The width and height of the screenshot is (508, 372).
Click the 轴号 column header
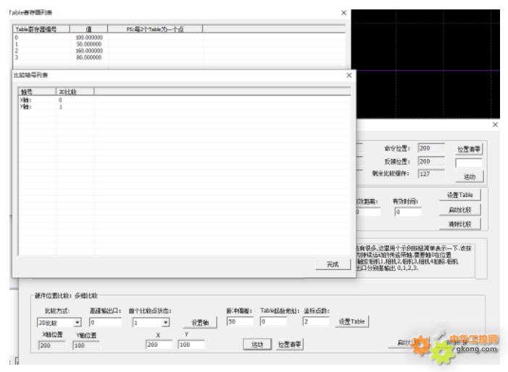coord(37,91)
